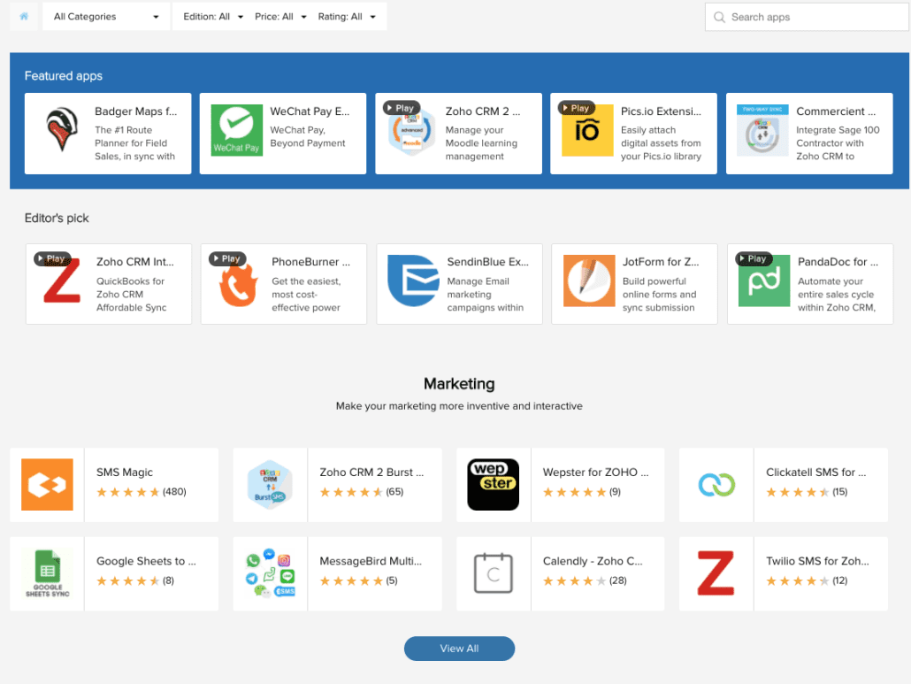Click the View All button

click(459, 648)
